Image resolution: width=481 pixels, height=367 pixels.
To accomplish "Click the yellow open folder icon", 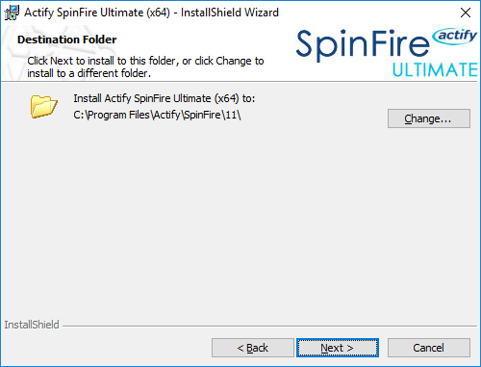I will tap(44, 106).
